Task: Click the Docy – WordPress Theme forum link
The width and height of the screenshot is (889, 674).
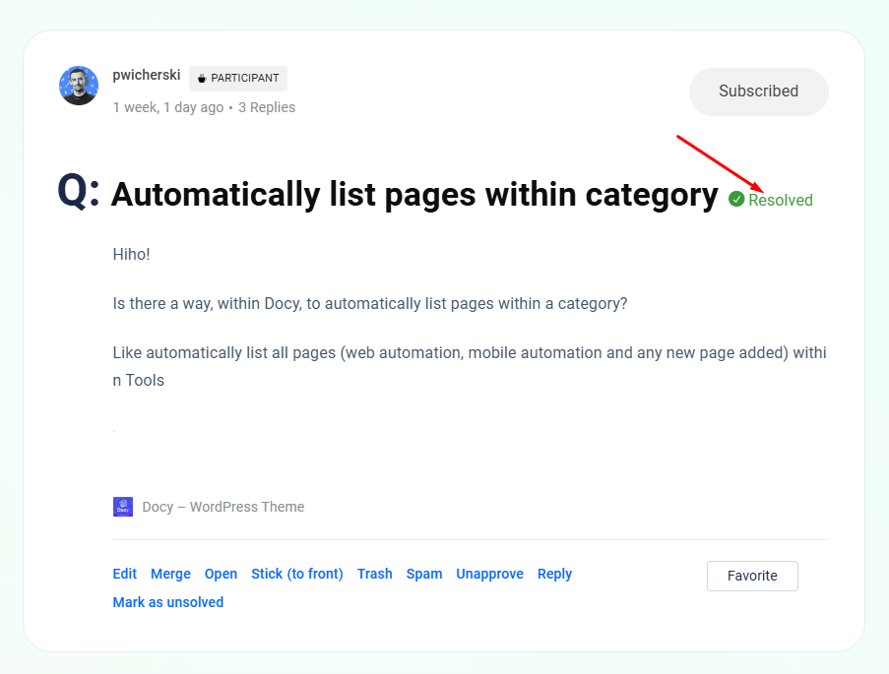Action: (x=222, y=507)
